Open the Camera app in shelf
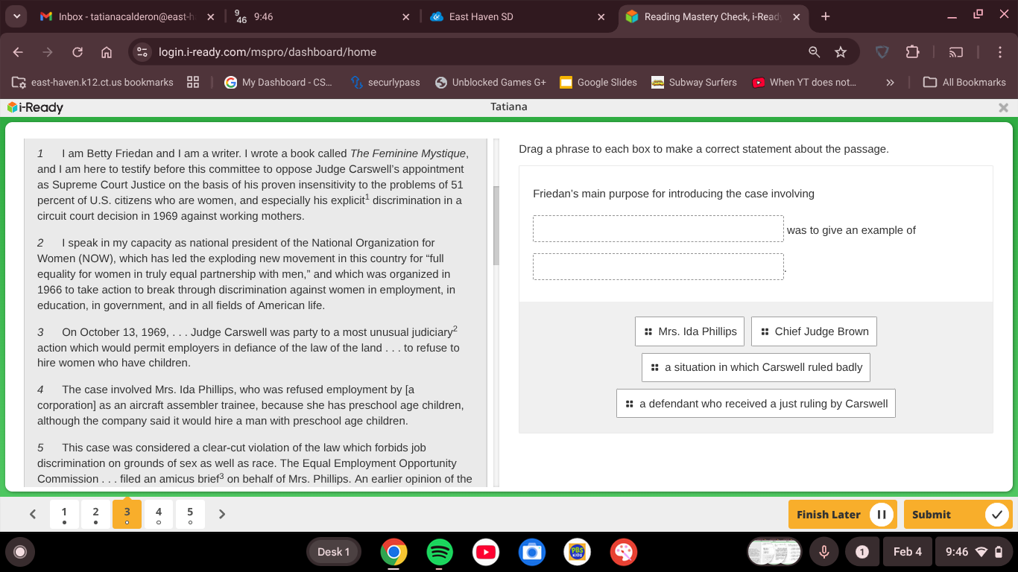This screenshot has width=1018, height=572. 531,552
